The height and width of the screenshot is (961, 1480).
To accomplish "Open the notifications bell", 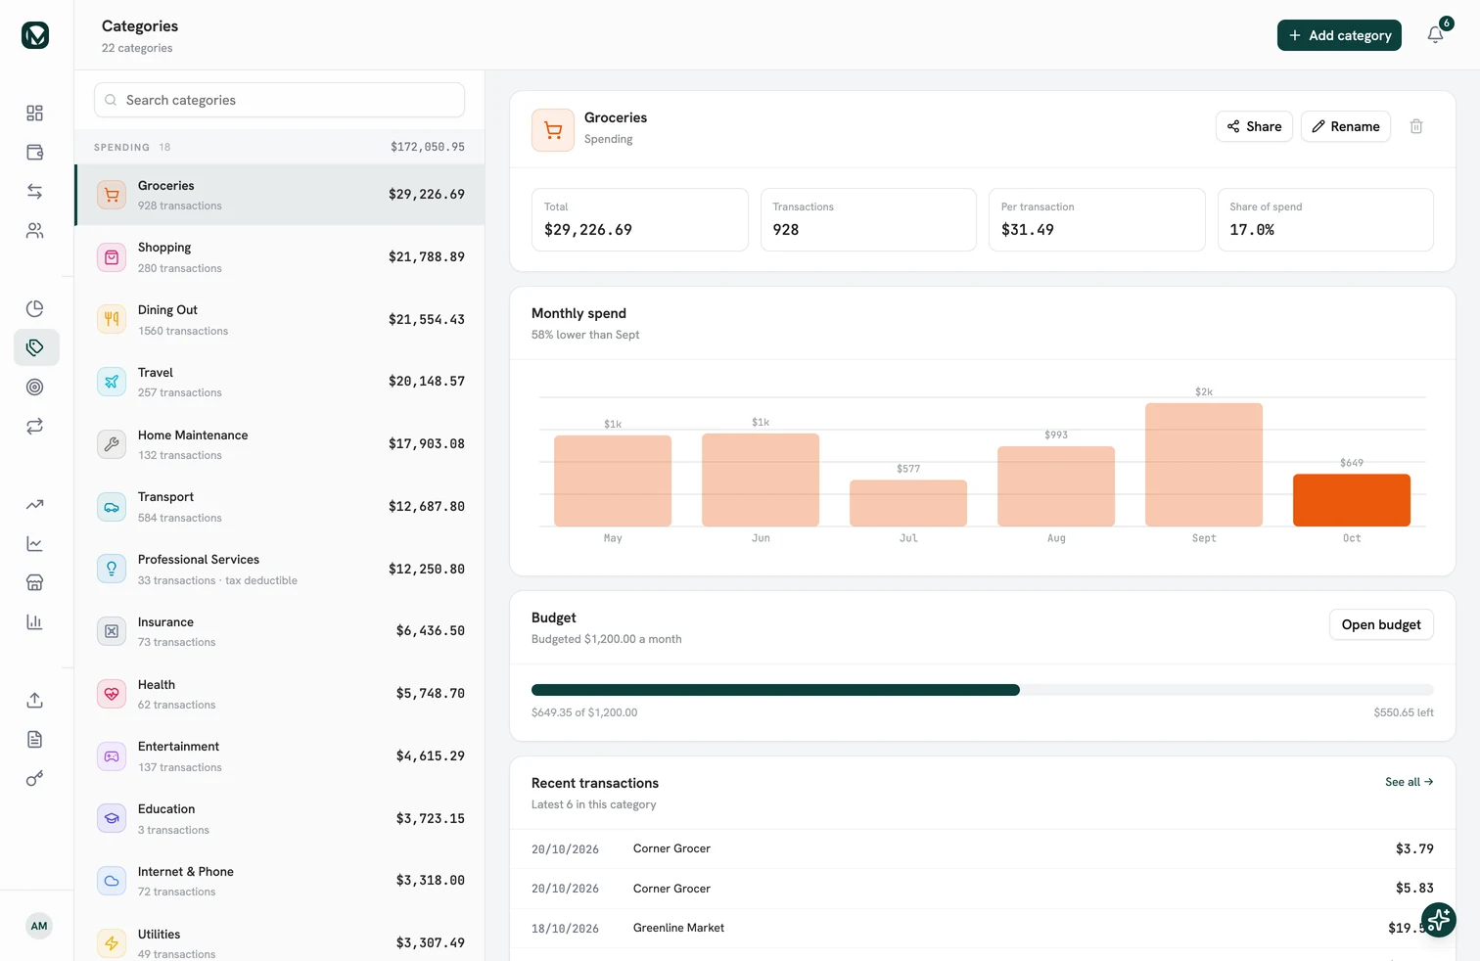I will tap(1436, 35).
